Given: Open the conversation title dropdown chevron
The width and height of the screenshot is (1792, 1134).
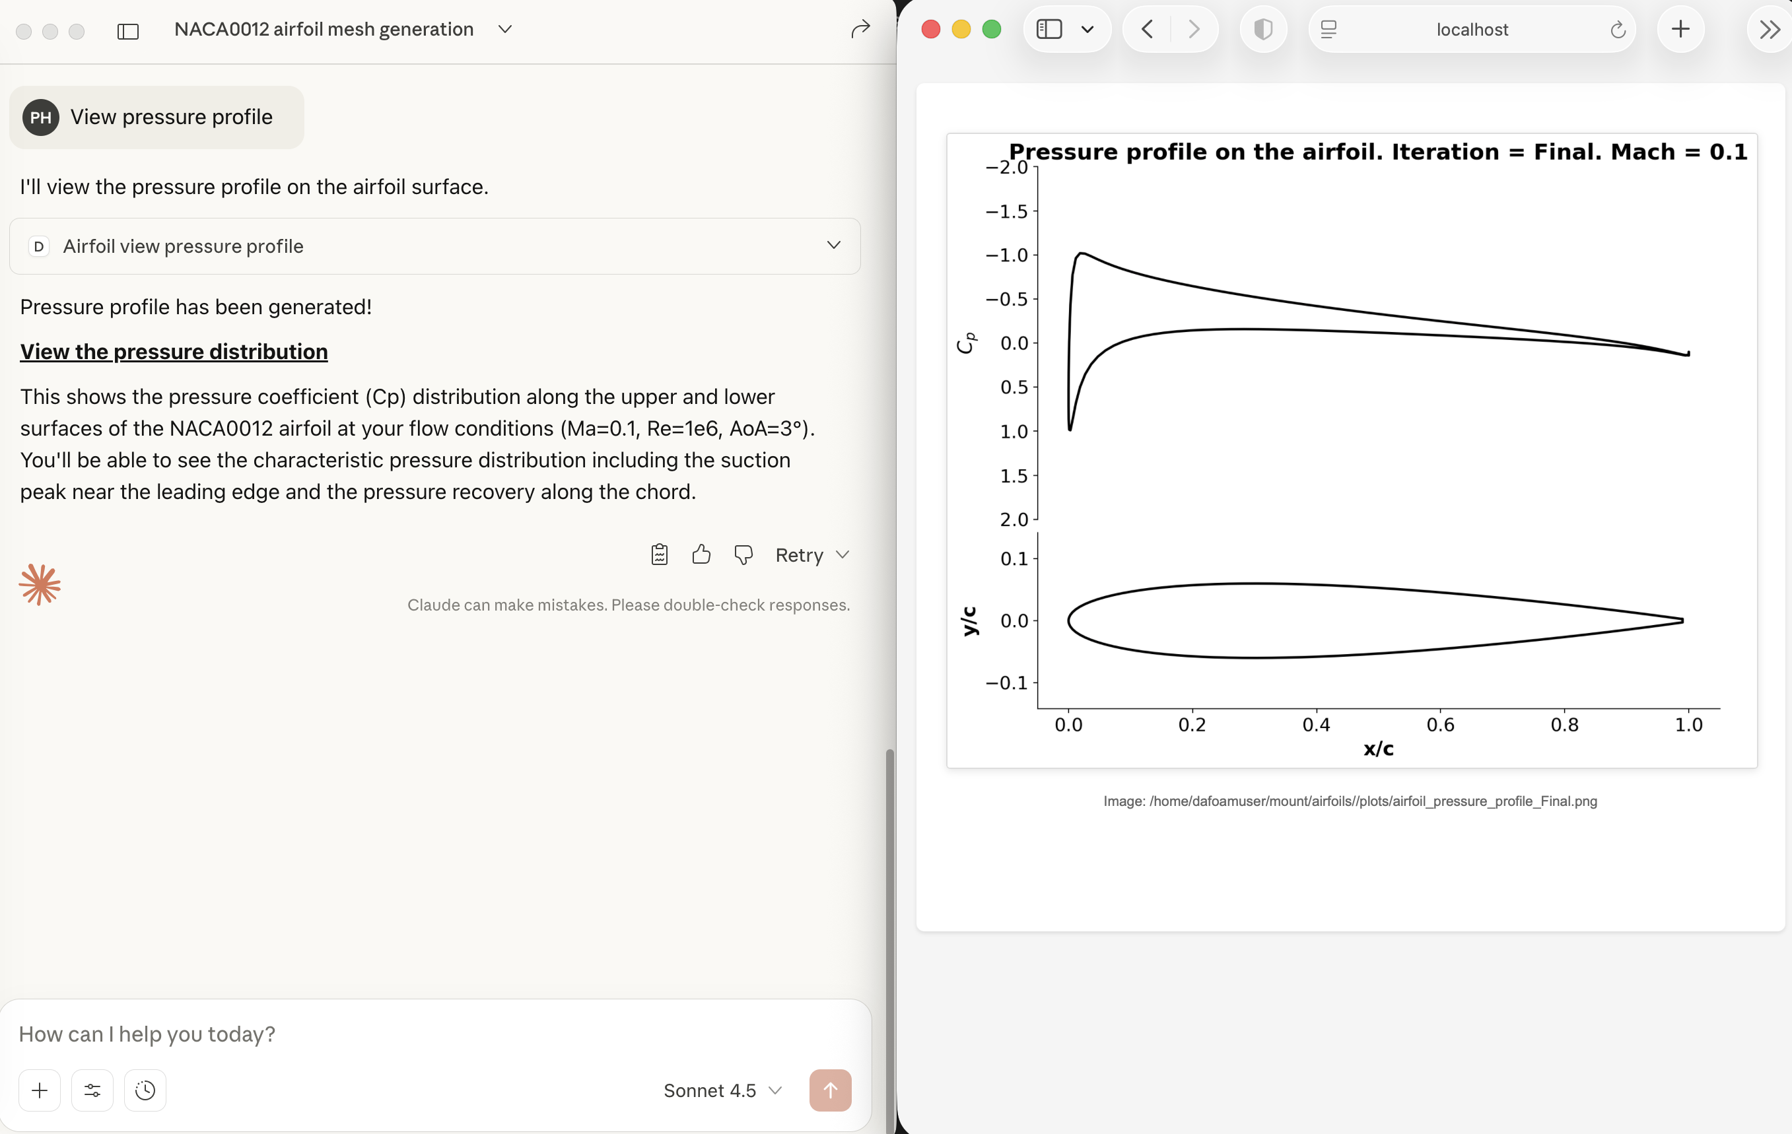Looking at the screenshot, I should 505,30.
